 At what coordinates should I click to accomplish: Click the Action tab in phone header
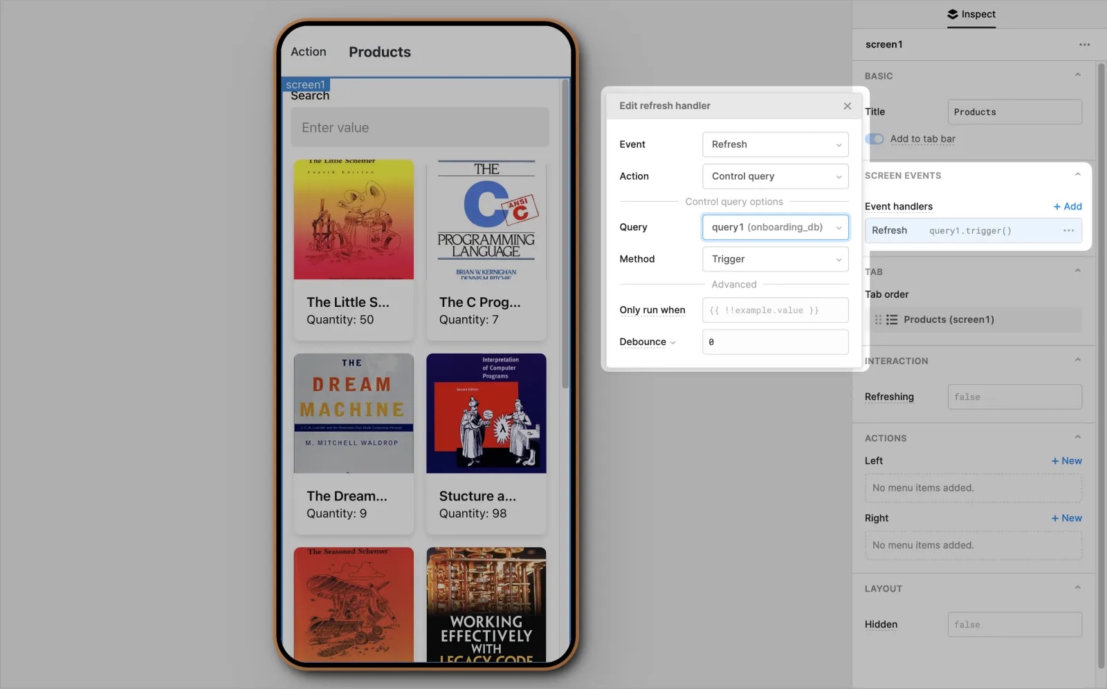[308, 52]
